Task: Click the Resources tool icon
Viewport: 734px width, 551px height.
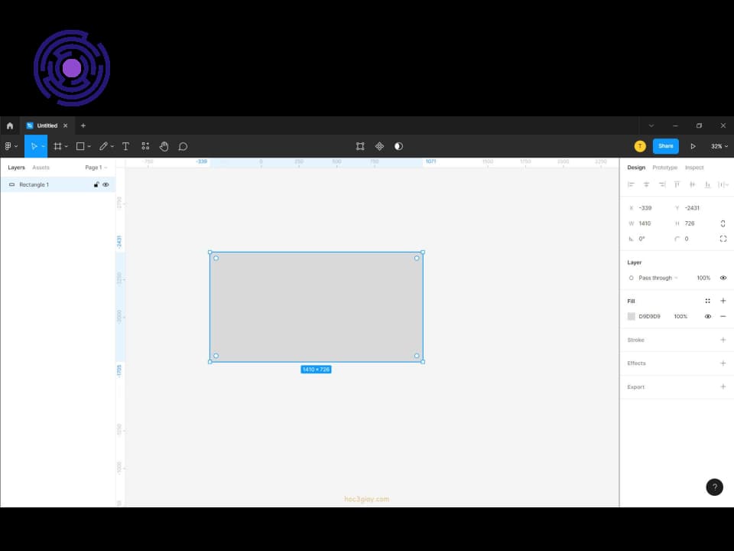Action: pos(145,146)
